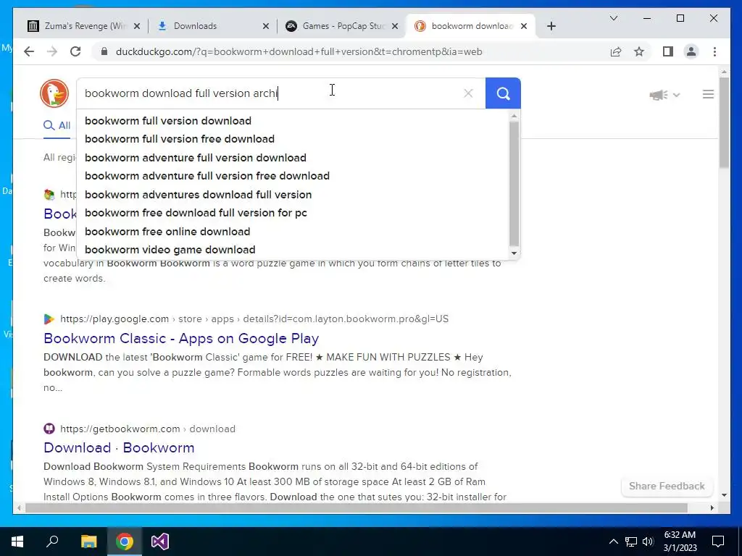
Task: Click page scrollbar down arrow
Action: point(724,495)
